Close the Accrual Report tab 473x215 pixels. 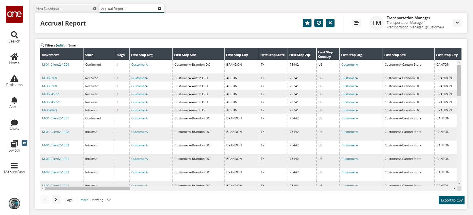click(x=159, y=9)
